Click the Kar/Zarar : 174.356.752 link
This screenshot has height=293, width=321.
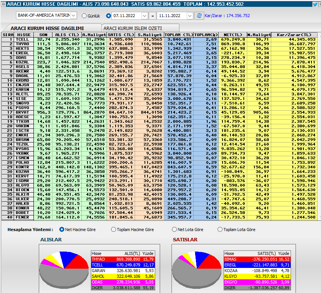click(x=227, y=16)
